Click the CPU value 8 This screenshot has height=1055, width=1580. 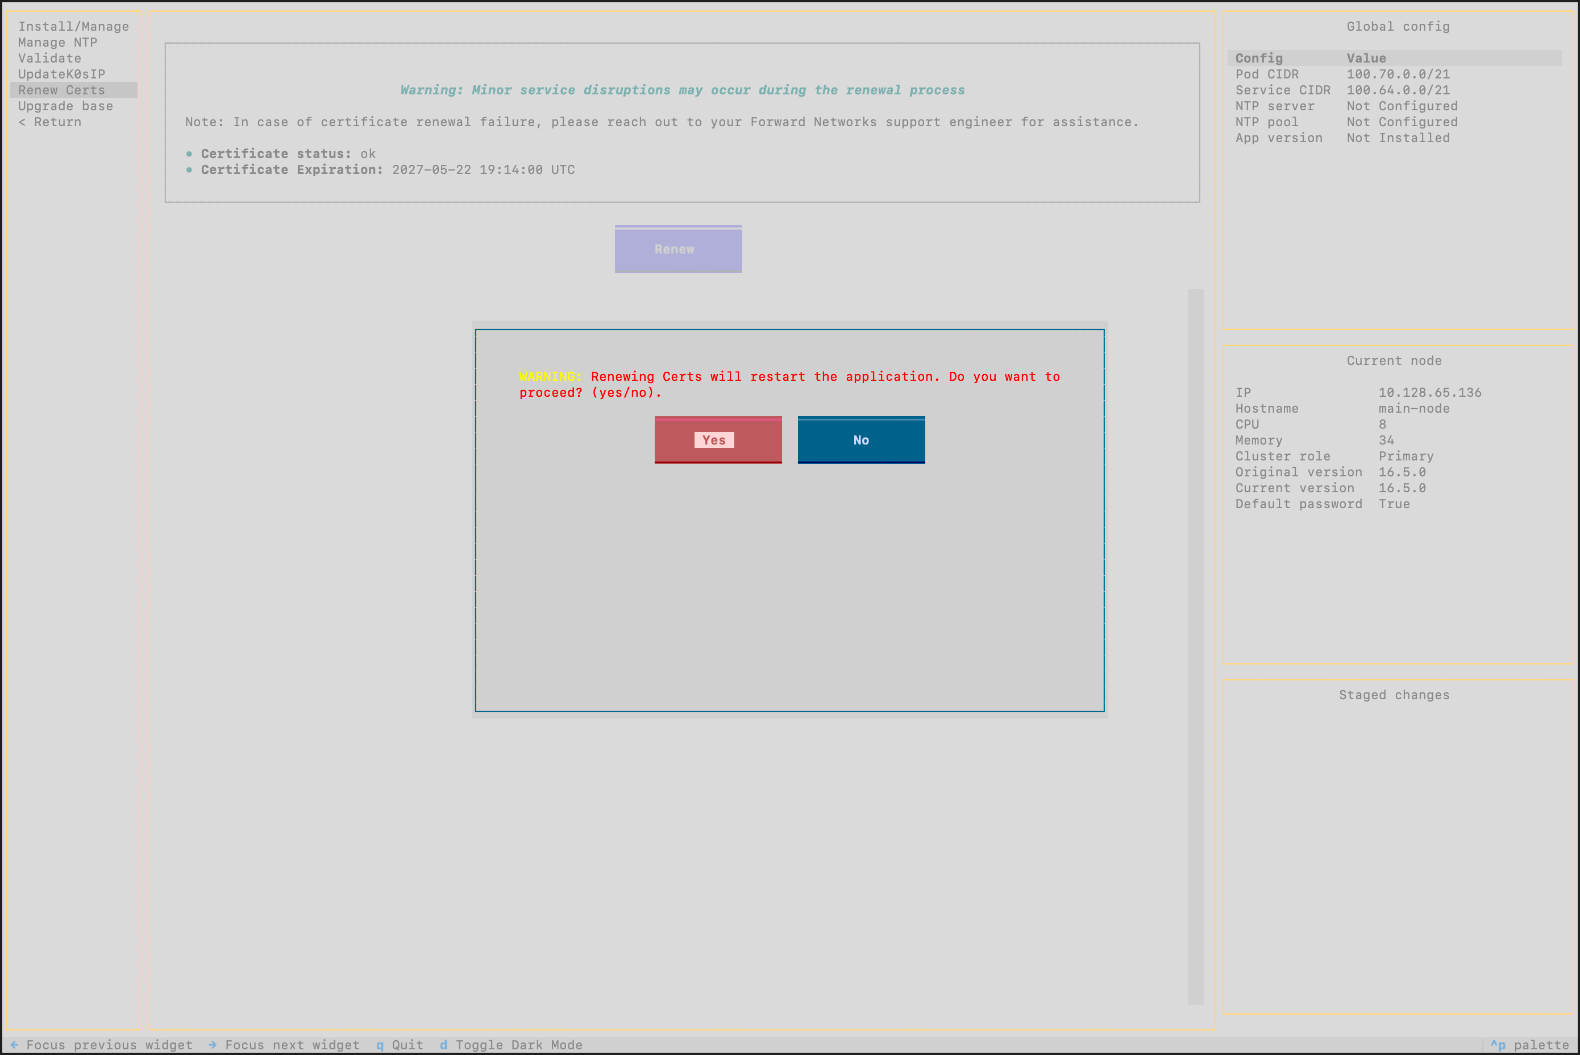coord(1382,425)
